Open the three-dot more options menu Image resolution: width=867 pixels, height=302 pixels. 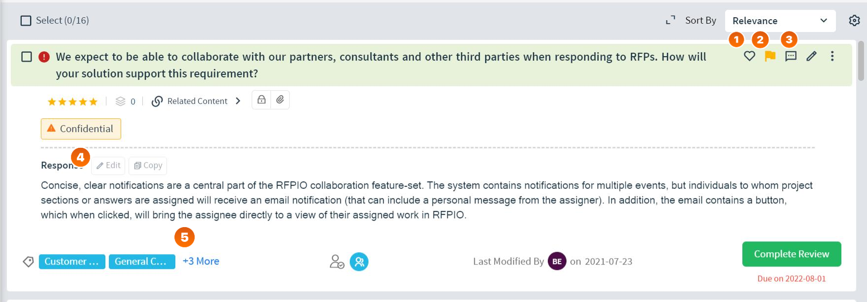pos(832,56)
